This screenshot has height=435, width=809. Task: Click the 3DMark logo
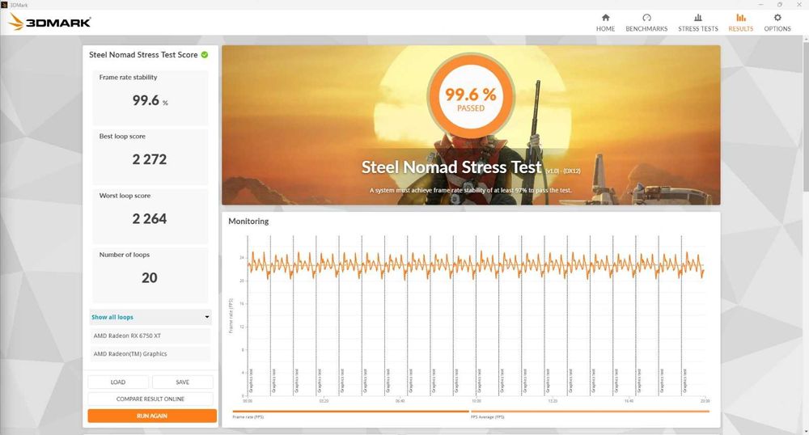[50, 22]
